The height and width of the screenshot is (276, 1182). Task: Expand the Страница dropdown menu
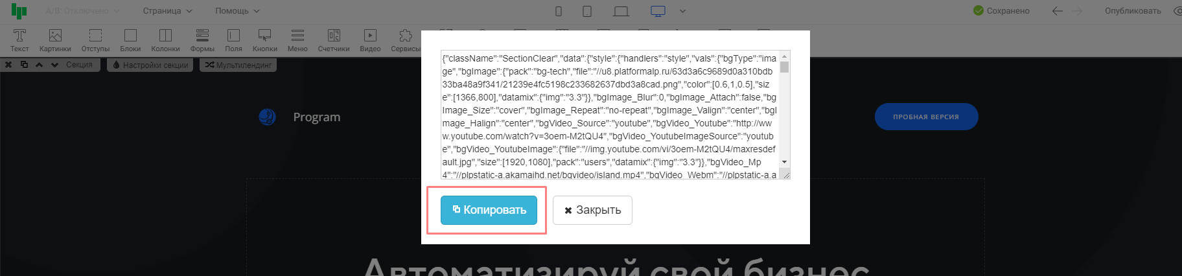coord(167,11)
